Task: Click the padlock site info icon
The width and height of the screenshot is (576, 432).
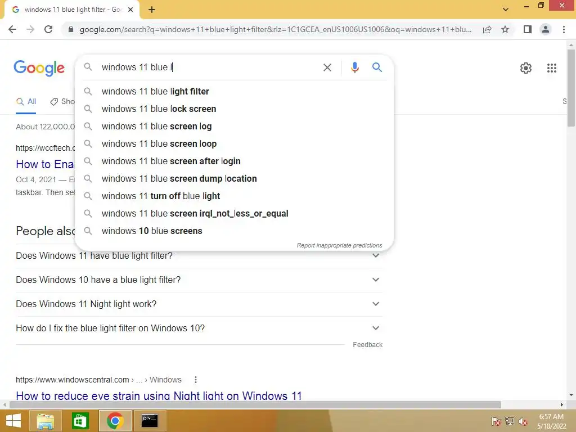Action: click(x=71, y=29)
